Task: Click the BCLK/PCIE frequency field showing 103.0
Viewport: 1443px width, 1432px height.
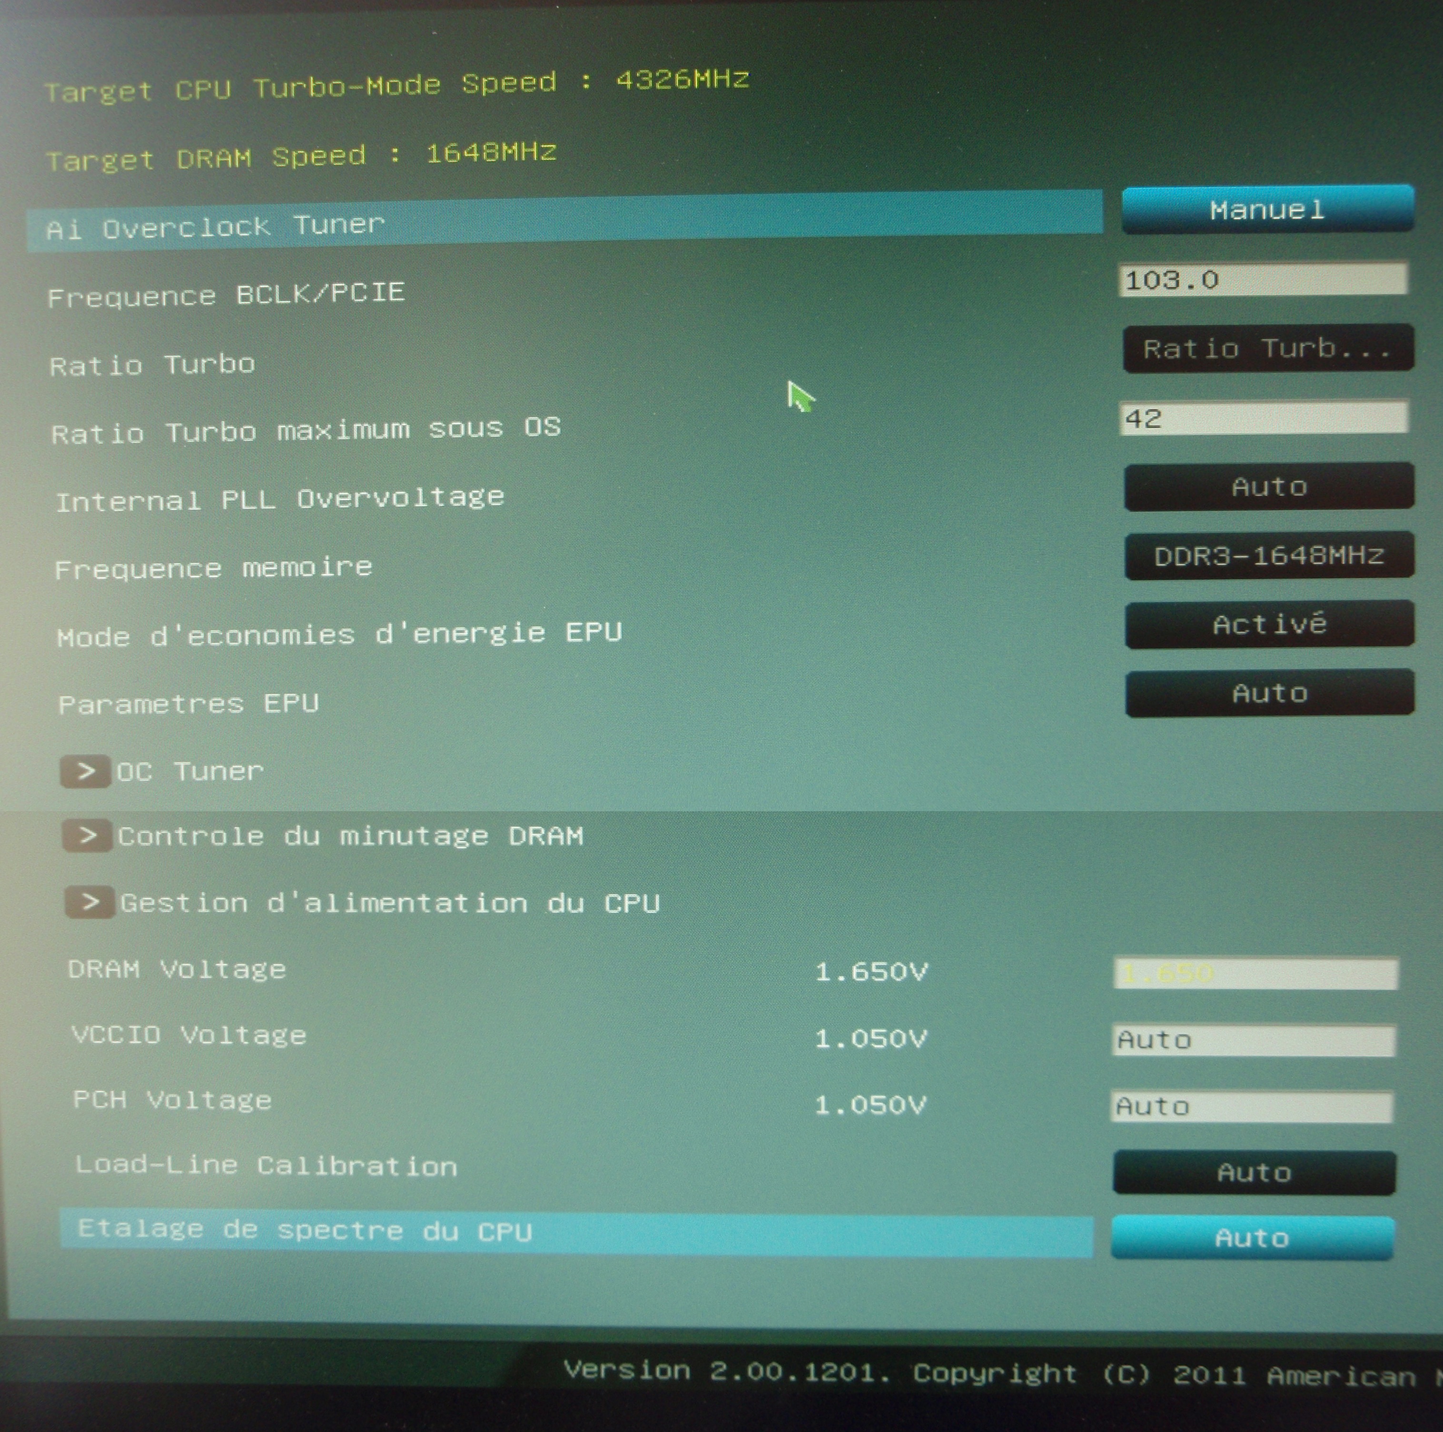Action: pyautogui.click(x=1262, y=280)
